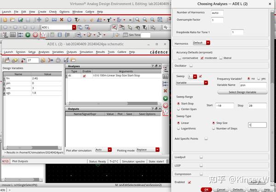This screenshot has height=192, width=276.
Task: Click the Variable Name input field
Action: pyautogui.click(x=253, y=85)
